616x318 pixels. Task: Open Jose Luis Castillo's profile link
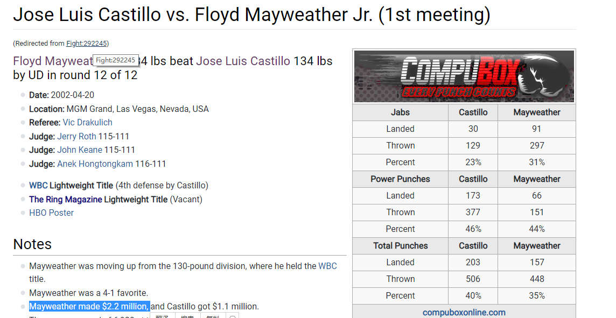tap(243, 61)
